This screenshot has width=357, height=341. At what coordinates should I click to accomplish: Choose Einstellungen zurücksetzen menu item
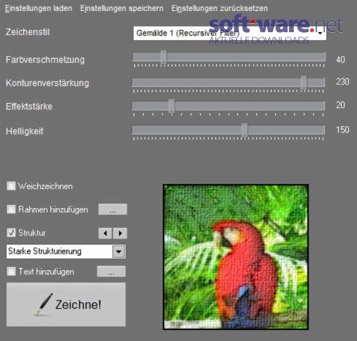(x=219, y=8)
